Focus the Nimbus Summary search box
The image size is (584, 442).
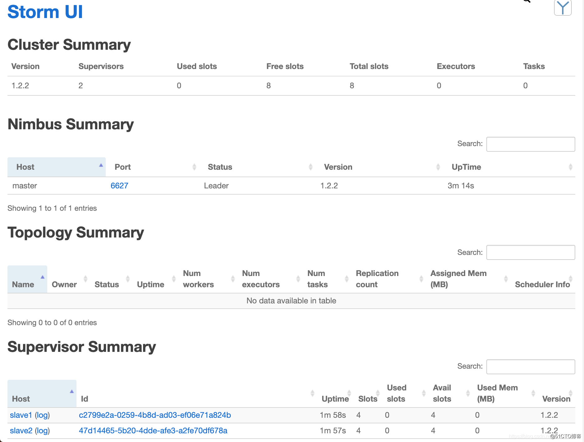coord(531,144)
